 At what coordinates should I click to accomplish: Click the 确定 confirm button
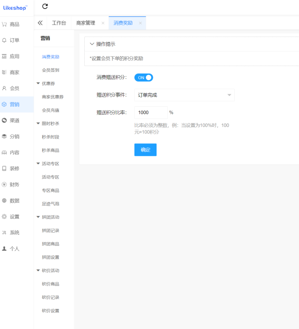pos(145,150)
